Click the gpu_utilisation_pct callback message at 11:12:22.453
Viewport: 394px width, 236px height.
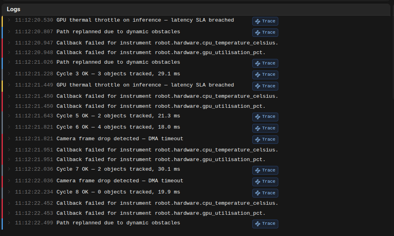click(161, 213)
